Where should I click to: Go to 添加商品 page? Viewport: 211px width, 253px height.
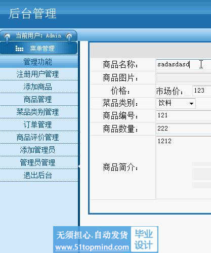point(37,87)
